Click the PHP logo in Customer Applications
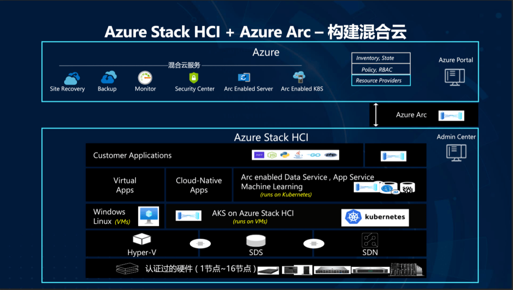513x290 pixels. click(x=331, y=155)
